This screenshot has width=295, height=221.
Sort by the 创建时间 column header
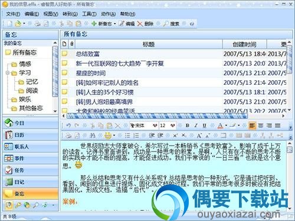pyautogui.click(x=244, y=44)
